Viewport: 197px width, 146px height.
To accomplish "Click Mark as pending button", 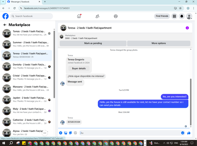I will [93, 43].
